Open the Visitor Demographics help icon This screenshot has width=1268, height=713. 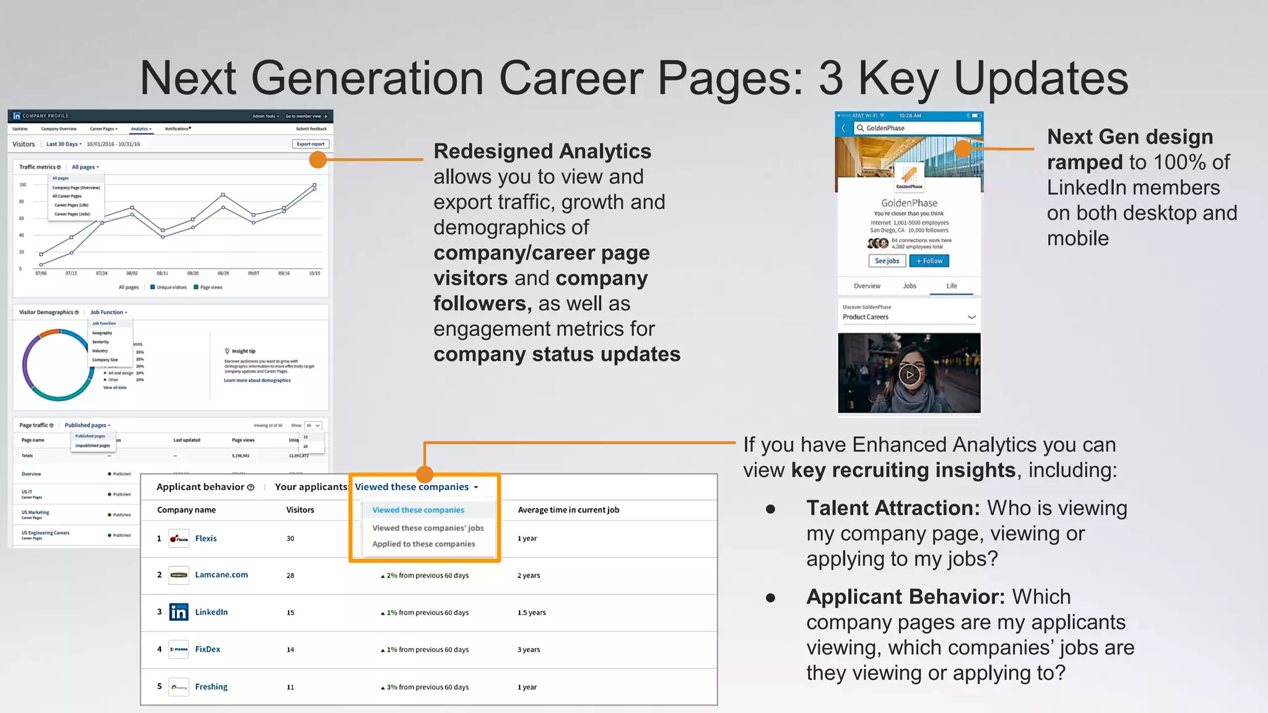point(77,313)
